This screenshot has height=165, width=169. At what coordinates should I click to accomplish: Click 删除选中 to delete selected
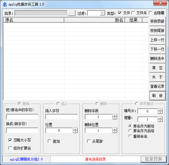(157, 59)
